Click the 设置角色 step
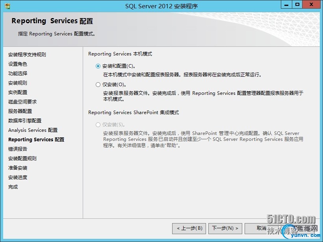Viewport: 323px width, 242px height. [18, 64]
